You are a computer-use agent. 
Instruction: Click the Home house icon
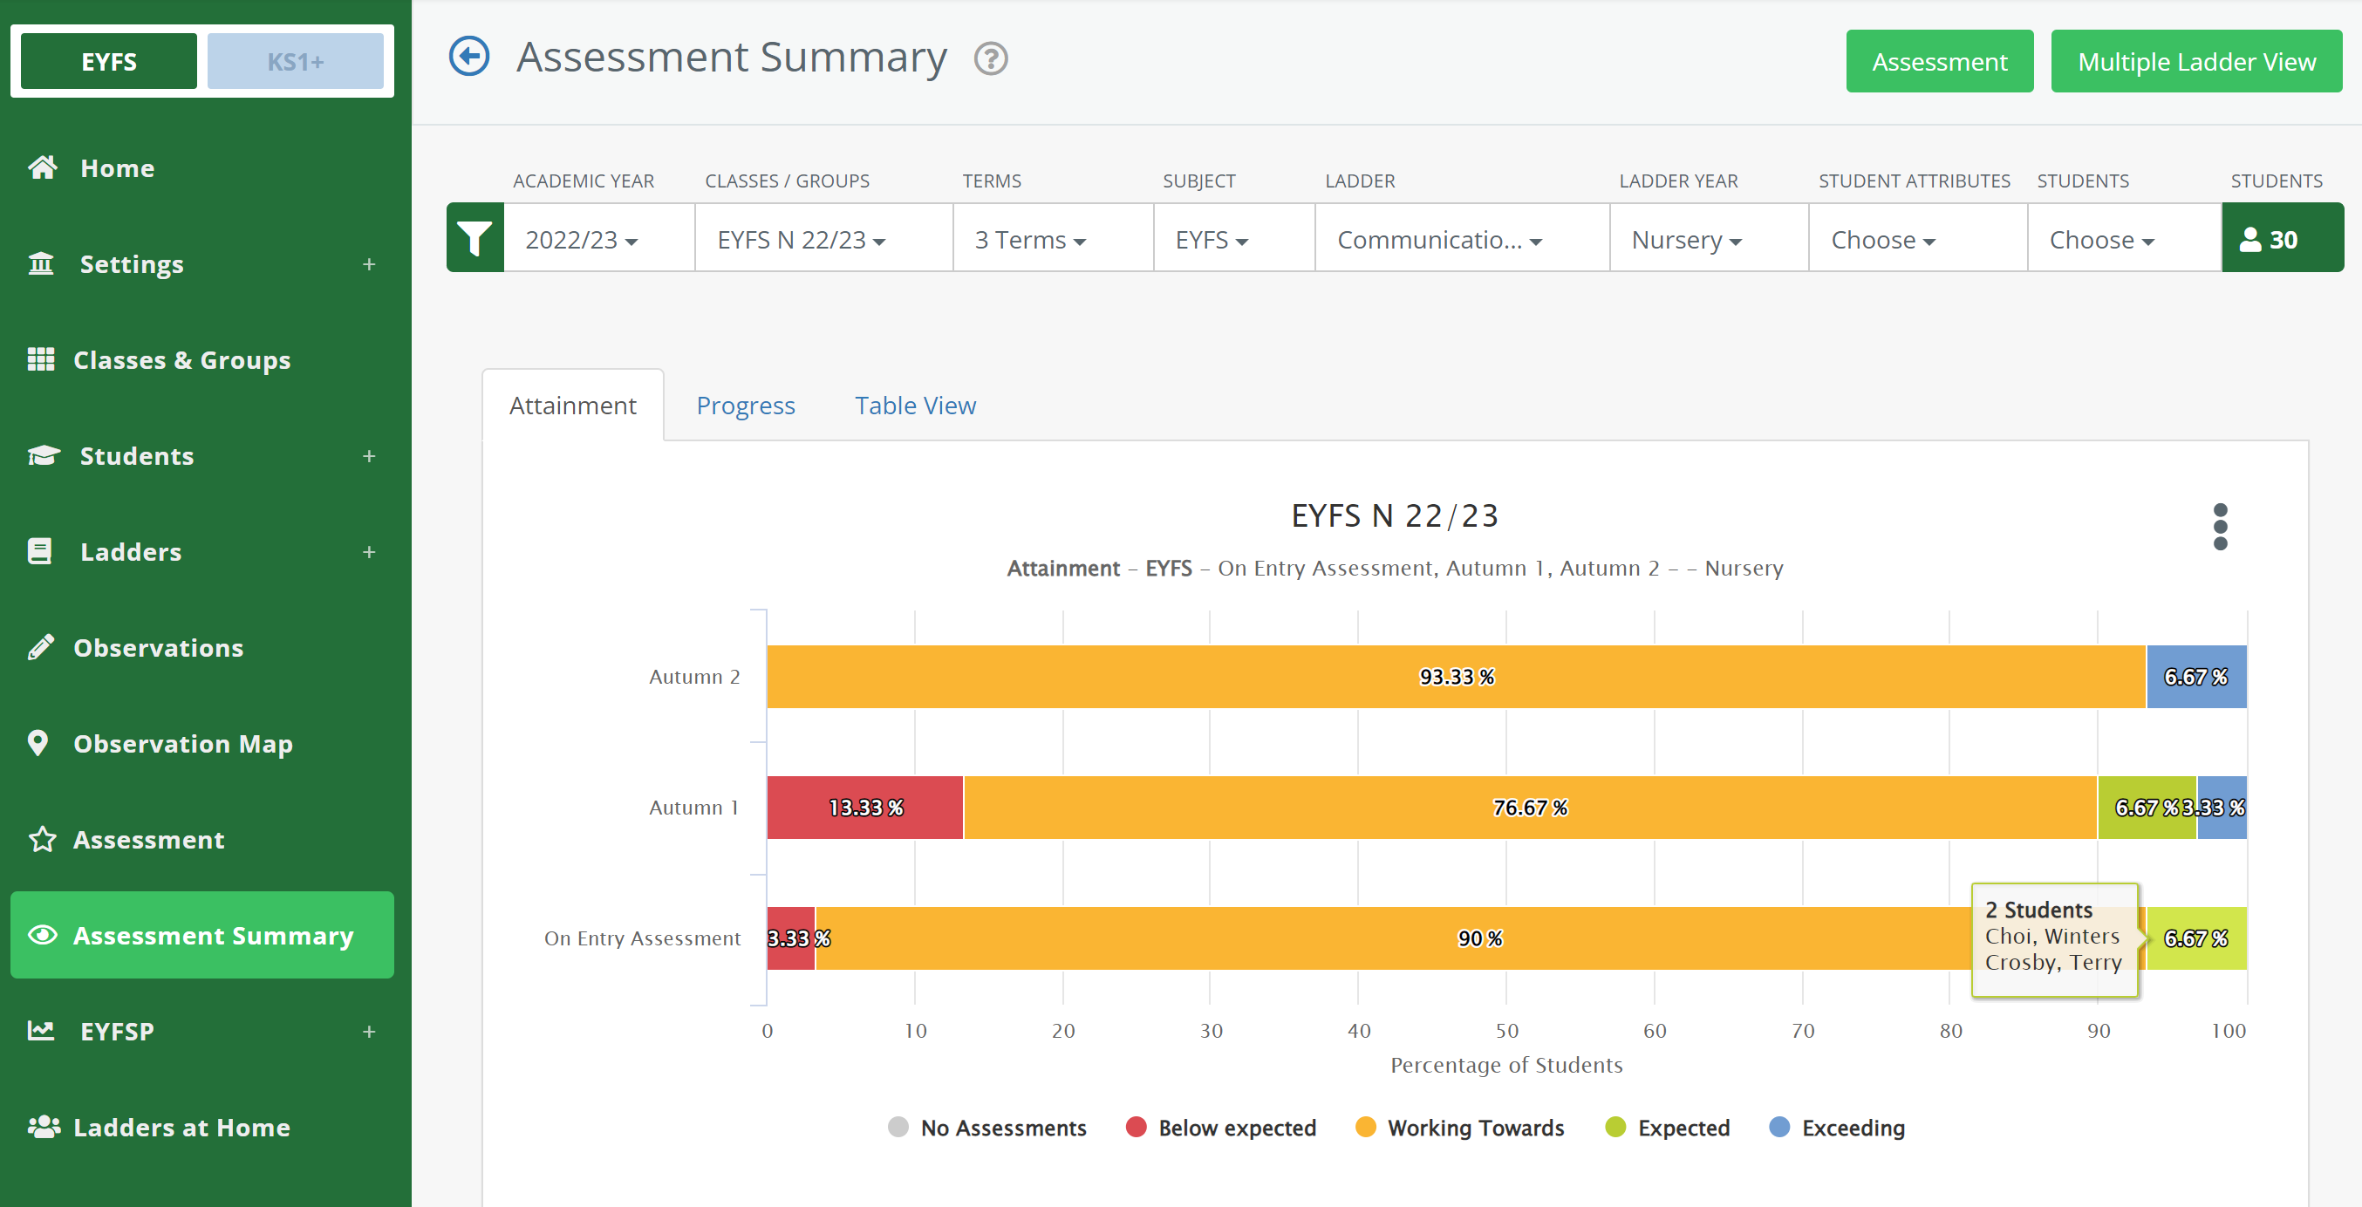point(42,167)
